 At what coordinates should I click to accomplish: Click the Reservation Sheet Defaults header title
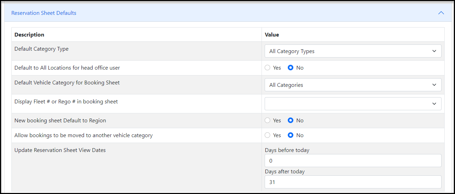pyautogui.click(x=44, y=13)
